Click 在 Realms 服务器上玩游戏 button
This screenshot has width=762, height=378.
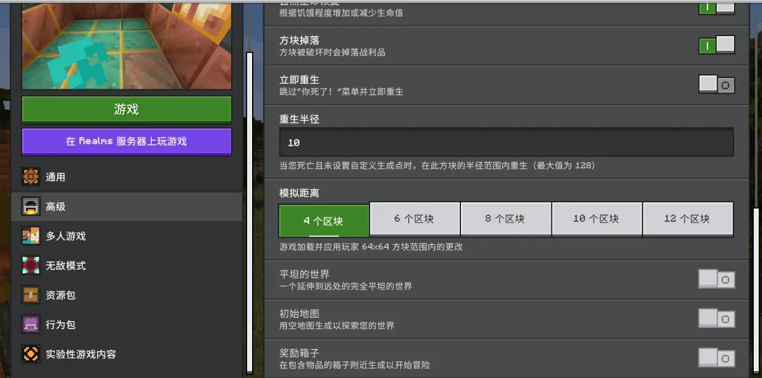click(x=126, y=141)
